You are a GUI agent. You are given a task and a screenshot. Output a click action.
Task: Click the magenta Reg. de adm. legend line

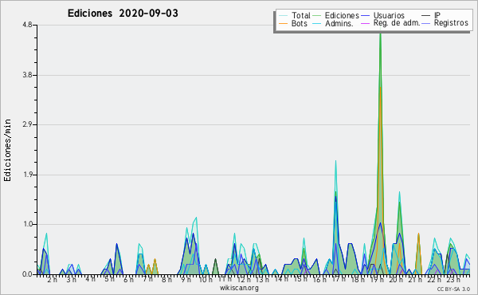pyautogui.click(x=365, y=23)
